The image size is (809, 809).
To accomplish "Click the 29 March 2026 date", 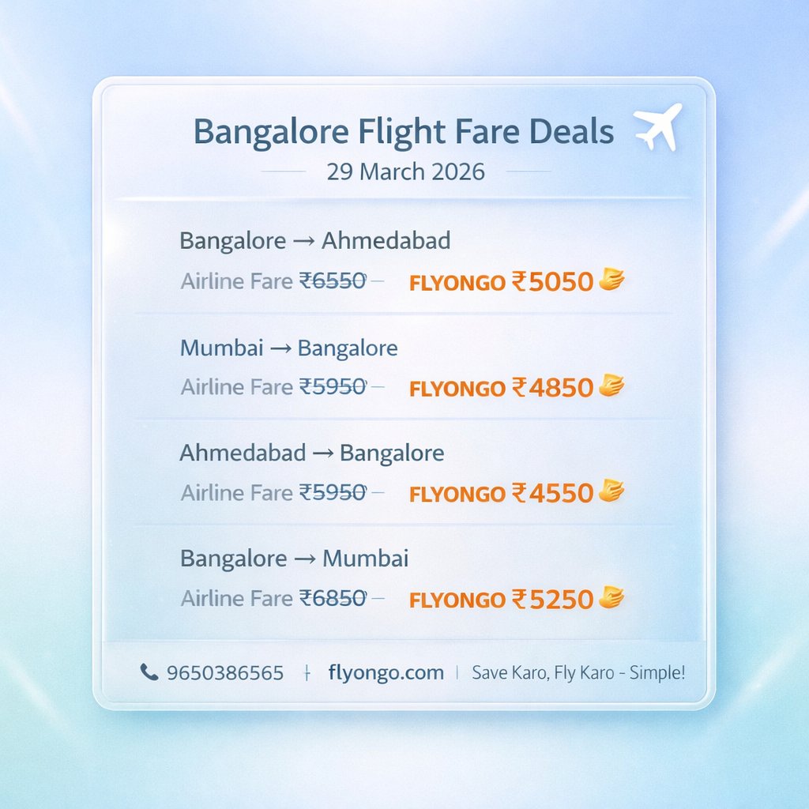I will pos(405,171).
